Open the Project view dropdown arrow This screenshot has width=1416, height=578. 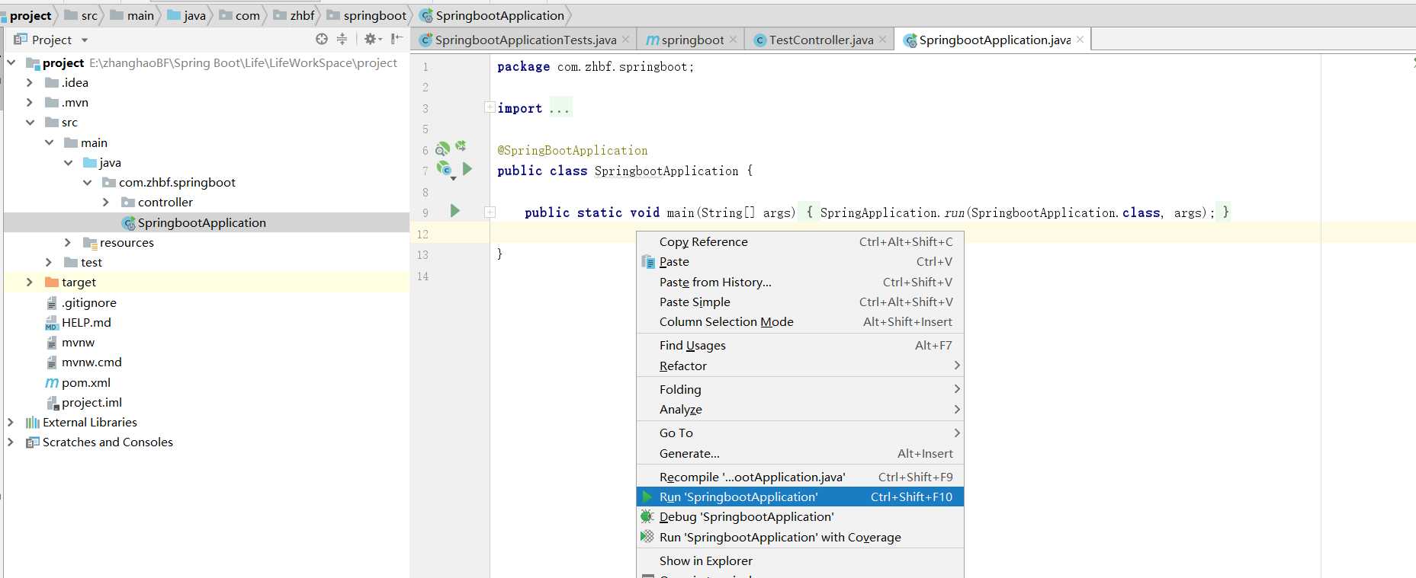click(x=85, y=40)
